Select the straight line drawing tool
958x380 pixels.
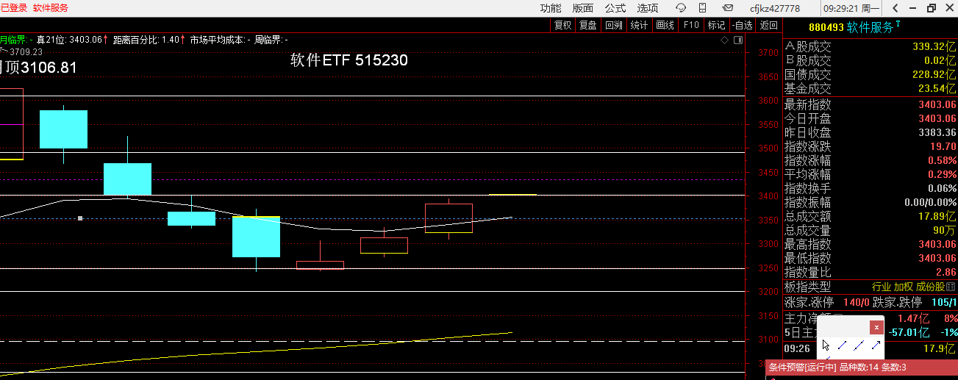point(859,345)
